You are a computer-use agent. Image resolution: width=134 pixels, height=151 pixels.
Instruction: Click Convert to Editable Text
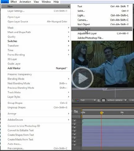pyautogui.click(x=36, y=130)
